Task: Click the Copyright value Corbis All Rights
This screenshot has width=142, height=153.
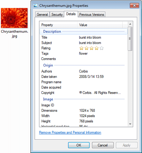Action: [100, 93]
